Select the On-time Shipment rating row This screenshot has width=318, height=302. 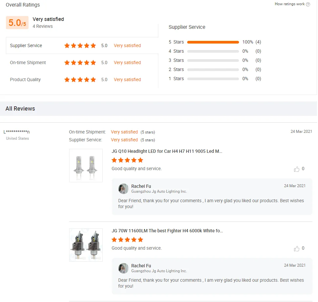[x=82, y=62]
